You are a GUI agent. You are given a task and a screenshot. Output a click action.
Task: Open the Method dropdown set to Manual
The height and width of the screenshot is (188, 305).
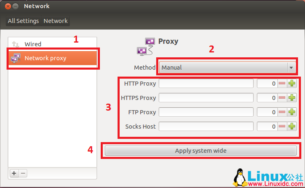(227, 68)
